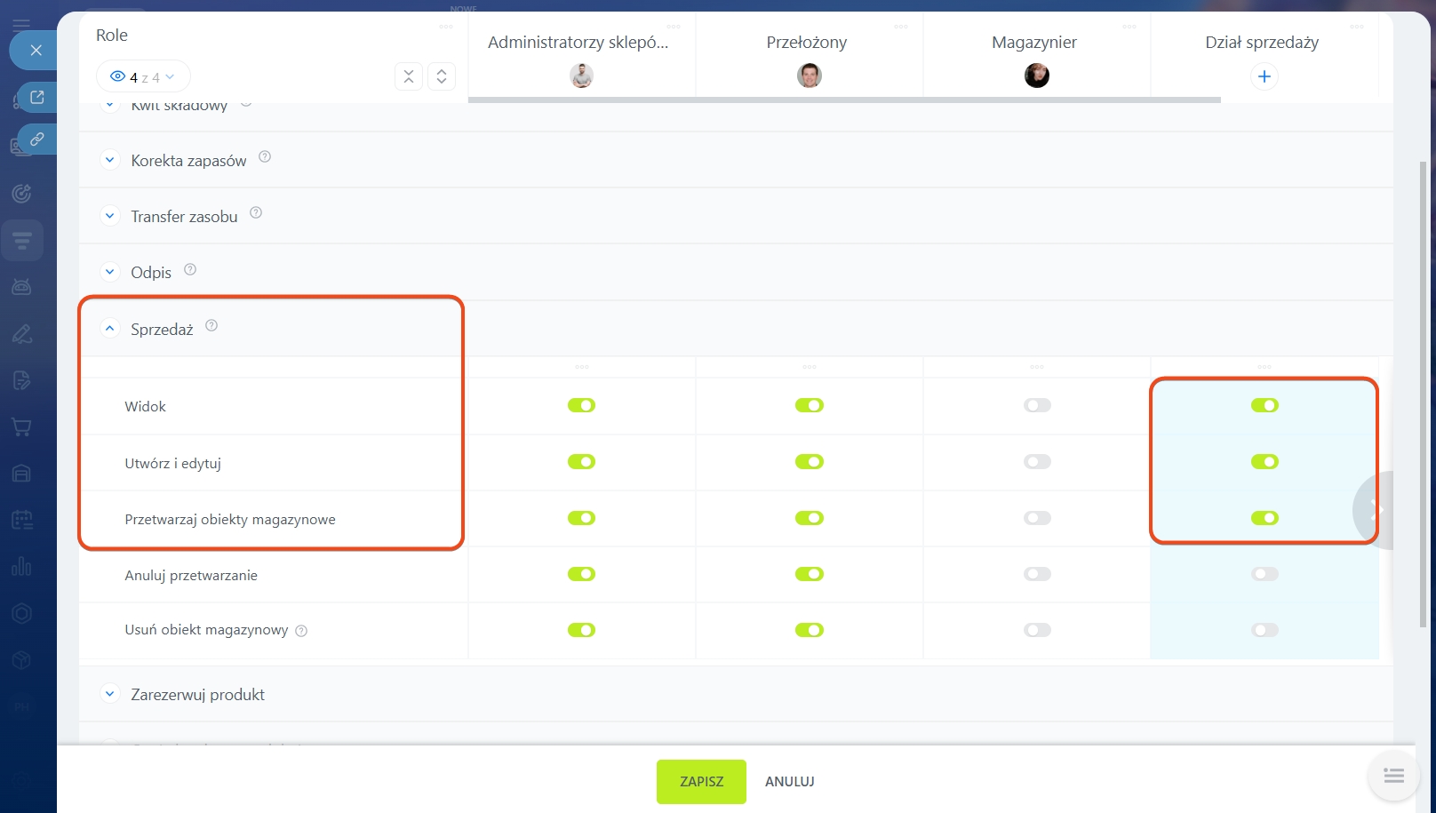Viewport: 1436px width, 813px height.
Task: Open the calendar icon in left sidebar
Action: (22, 520)
